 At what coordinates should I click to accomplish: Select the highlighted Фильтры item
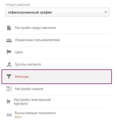tap(57, 77)
